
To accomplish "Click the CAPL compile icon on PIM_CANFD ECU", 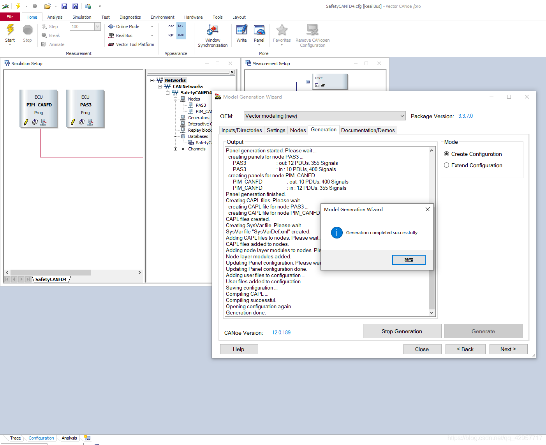I will pyautogui.click(x=35, y=122).
